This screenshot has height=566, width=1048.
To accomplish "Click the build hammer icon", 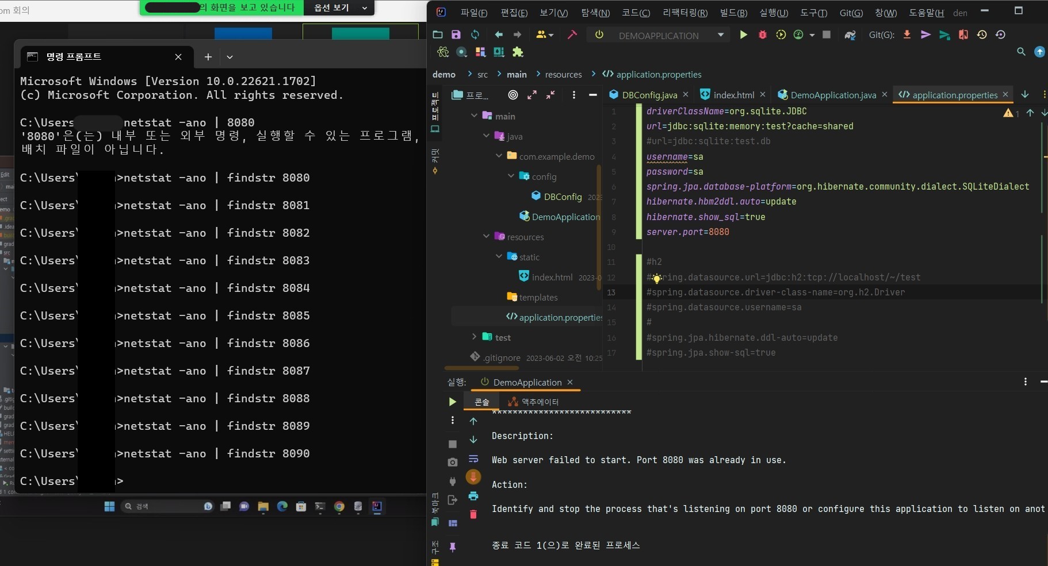I will click(x=572, y=35).
